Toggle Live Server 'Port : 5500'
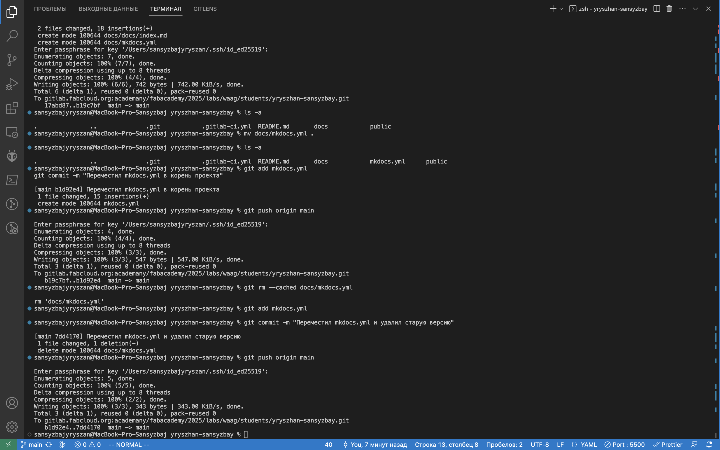720x450 pixels. tap(624, 444)
